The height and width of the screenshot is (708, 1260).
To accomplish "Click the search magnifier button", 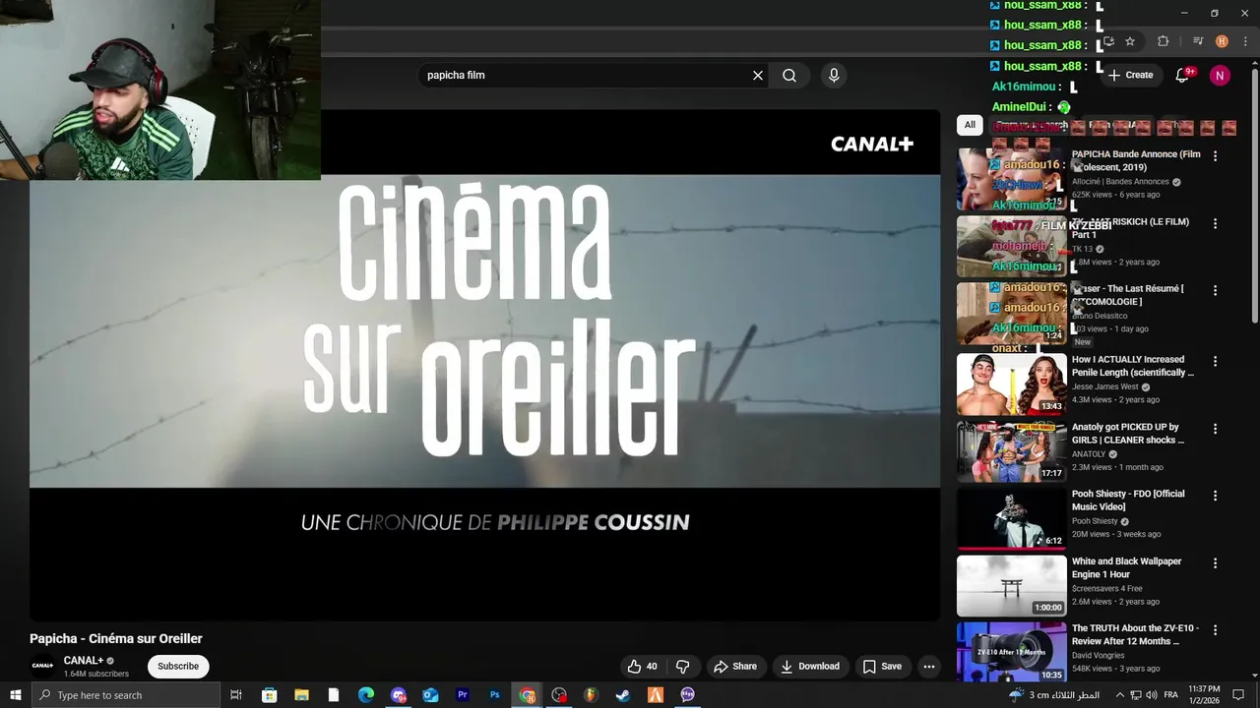I will pyautogui.click(x=789, y=75).
